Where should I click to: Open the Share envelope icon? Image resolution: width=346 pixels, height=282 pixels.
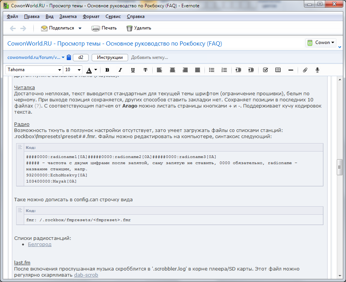[x=44, y=28]
